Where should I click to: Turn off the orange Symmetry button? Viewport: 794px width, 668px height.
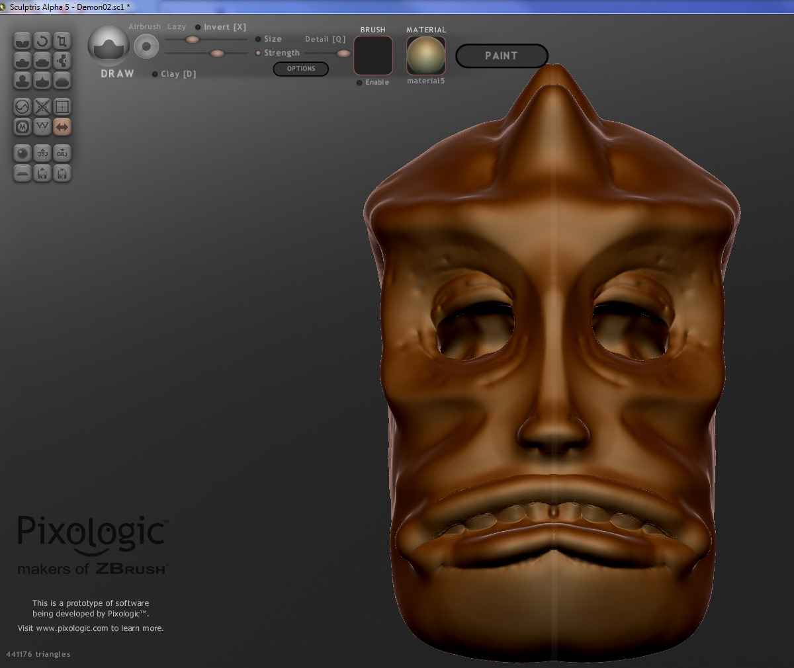(62, 127)
